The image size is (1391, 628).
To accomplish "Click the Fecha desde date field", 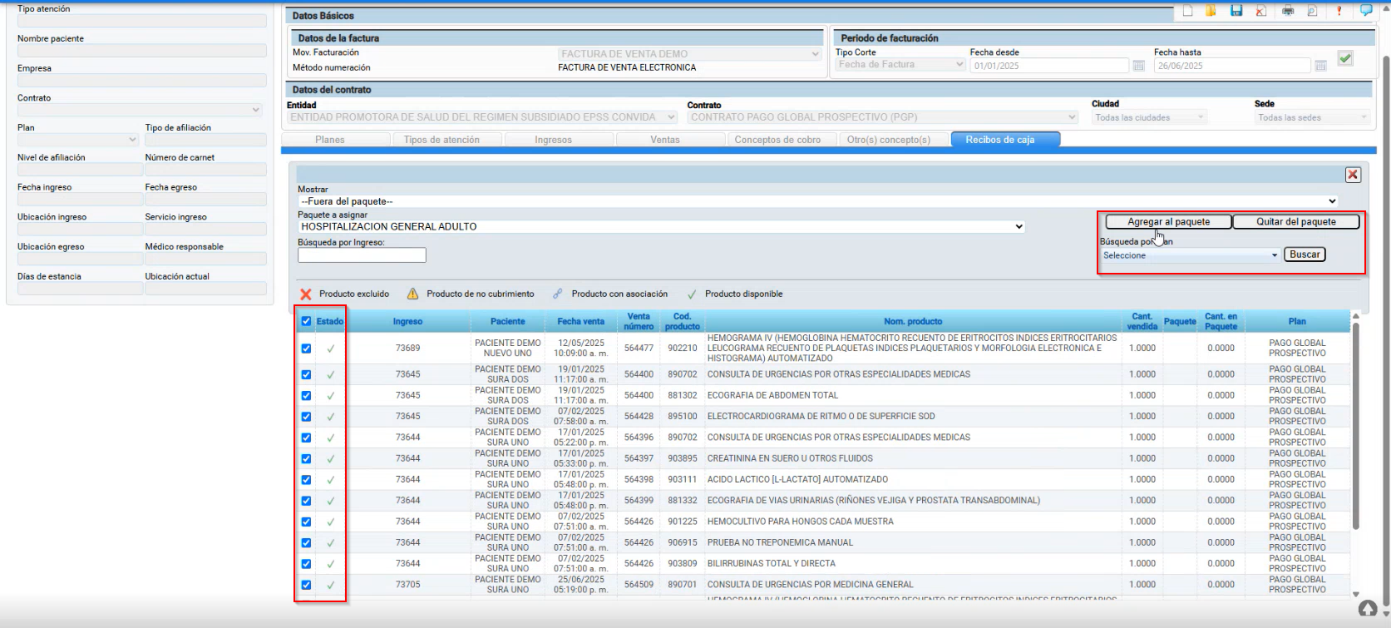I will point(1050,66).
